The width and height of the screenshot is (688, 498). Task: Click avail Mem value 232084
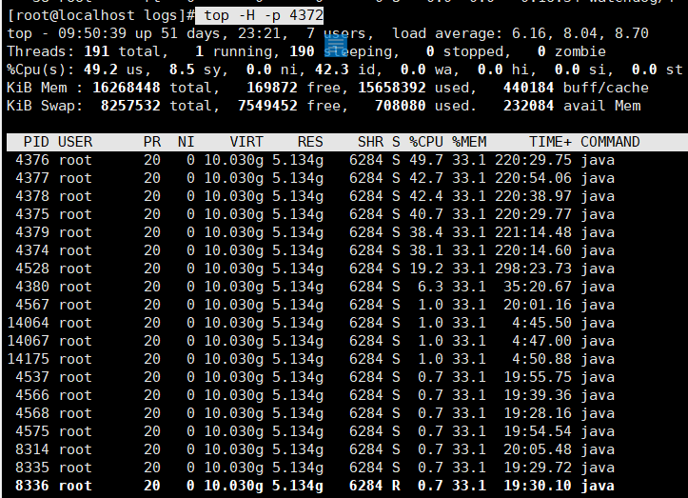[x=529, y=106]
